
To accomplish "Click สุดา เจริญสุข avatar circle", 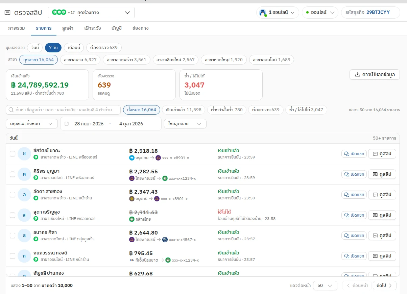I will tap(24, 215).
